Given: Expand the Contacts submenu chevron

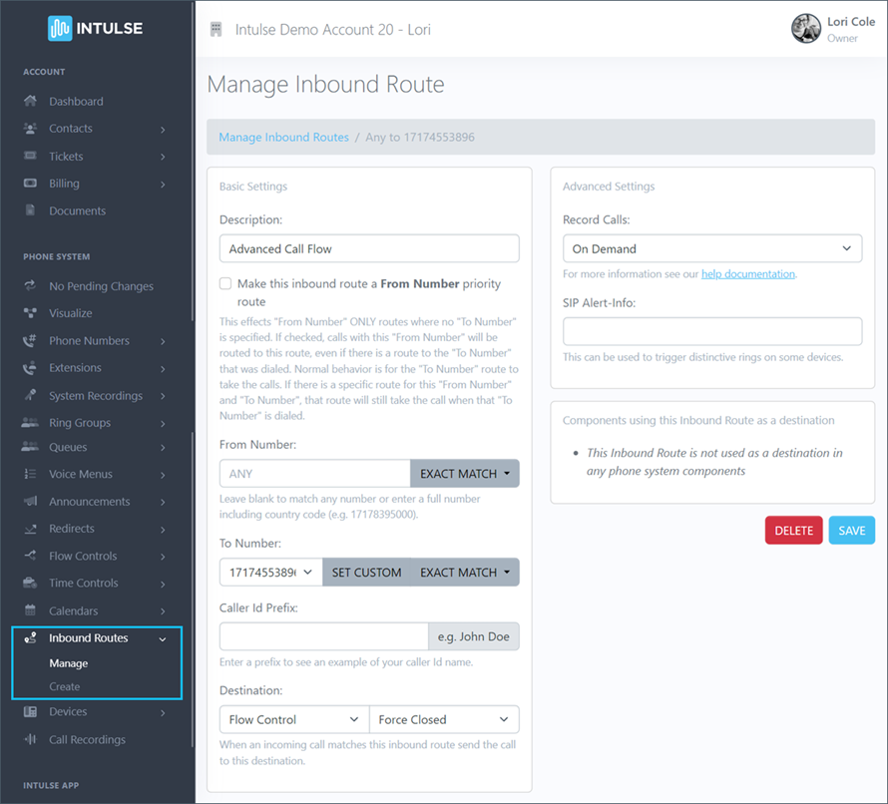Looking at the screenshot, I should coord(163,130).
